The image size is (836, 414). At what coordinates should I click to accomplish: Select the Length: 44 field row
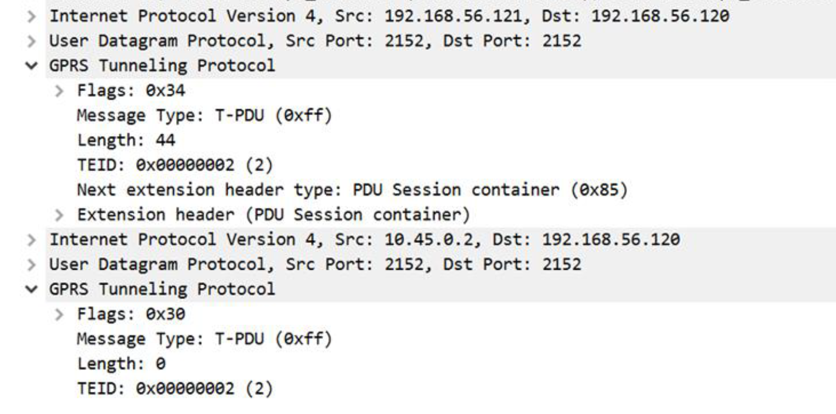tap(126, 141)
